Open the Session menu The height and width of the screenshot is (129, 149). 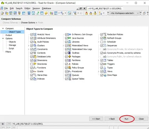point(36,9)
